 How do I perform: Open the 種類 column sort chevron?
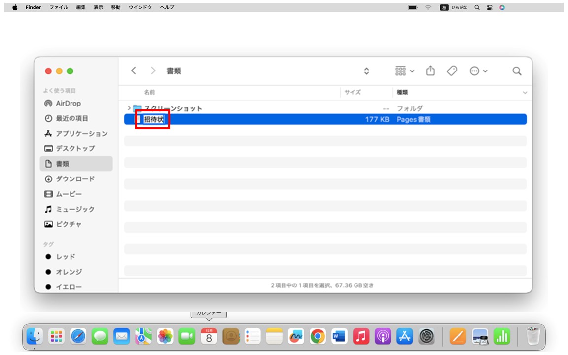524,92
